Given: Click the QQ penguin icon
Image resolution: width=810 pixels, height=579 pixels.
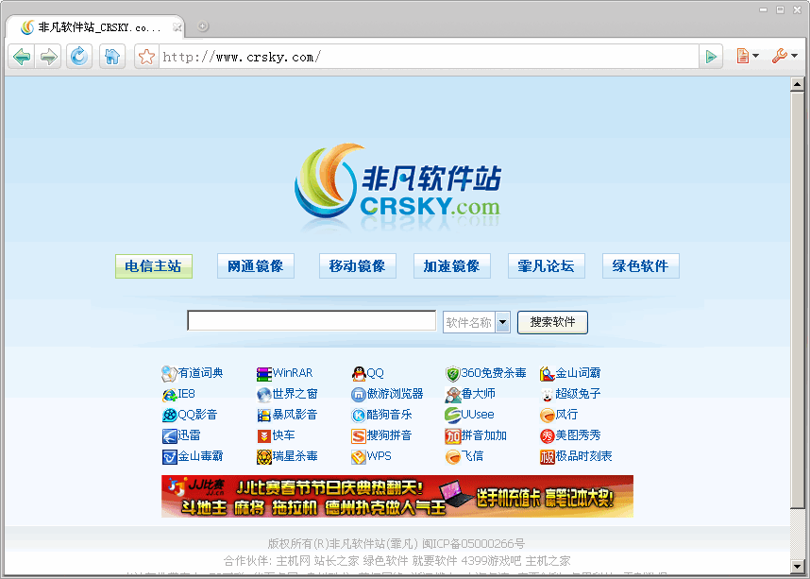Looking at the screenshot, I should pyautogui.click(x=357, y=373).
